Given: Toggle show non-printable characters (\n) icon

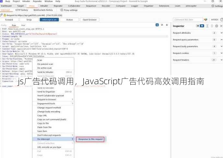Looking at the screenshot, I should [162, 25].
